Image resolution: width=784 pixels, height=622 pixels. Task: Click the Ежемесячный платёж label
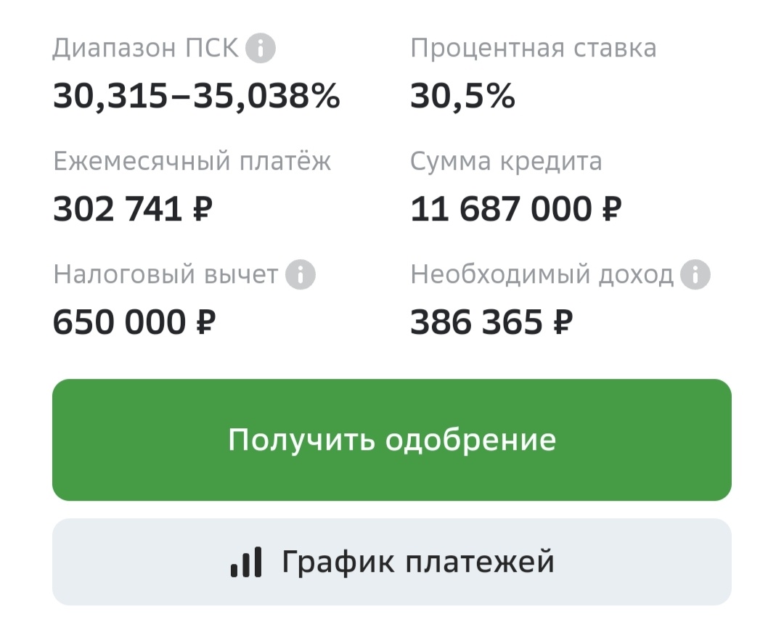(191, 161)
